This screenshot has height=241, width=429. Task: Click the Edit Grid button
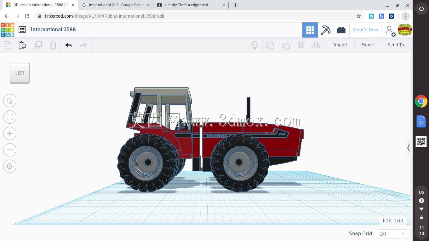393,220
